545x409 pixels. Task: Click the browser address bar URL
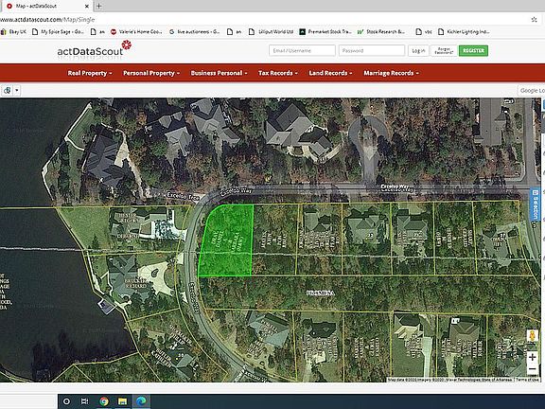47,20
